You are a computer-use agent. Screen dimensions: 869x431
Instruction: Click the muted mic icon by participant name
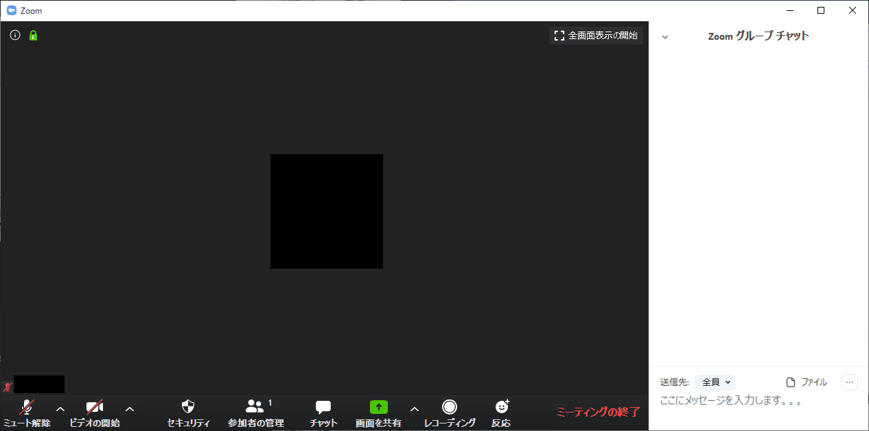[8, 386]
